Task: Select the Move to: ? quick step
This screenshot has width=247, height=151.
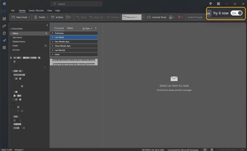Action: 132,17
